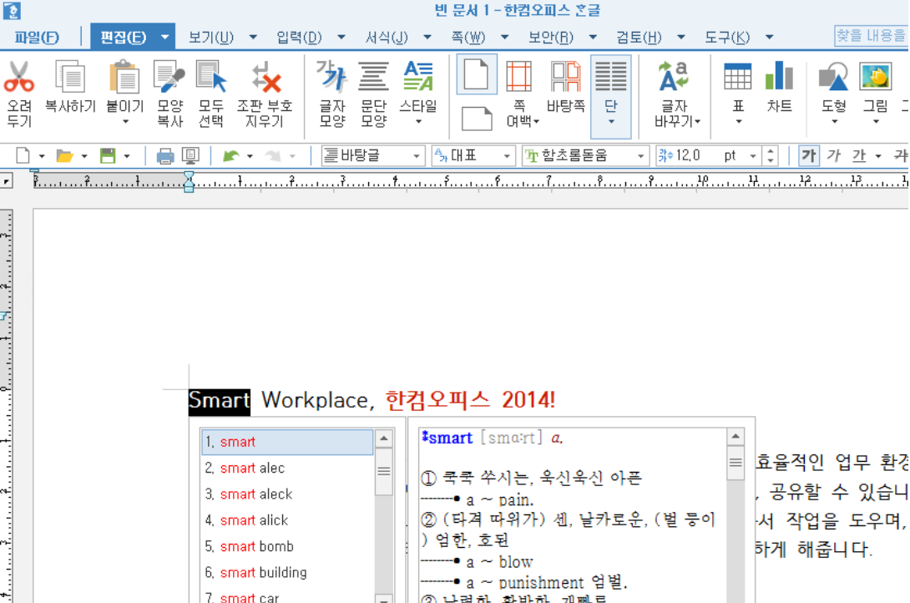Open the Security (보안) menu
The height and width of the screenshot is (603, 910).
(550, 37)
